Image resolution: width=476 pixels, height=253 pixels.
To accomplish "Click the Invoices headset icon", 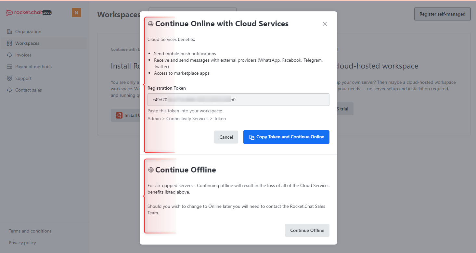I will pyautogui.click(x=9, y=55).
